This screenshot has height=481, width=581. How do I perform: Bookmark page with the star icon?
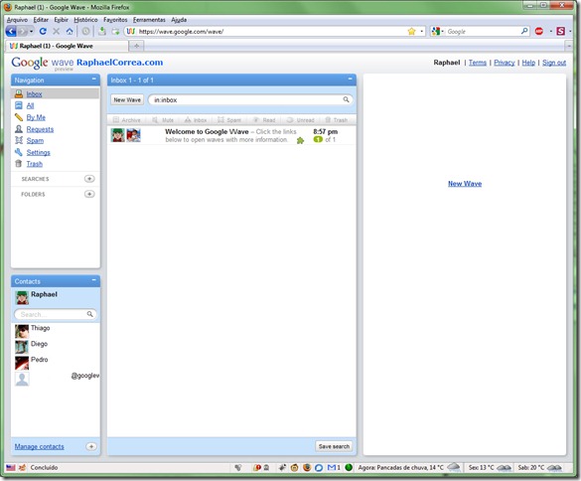[411, 32]
